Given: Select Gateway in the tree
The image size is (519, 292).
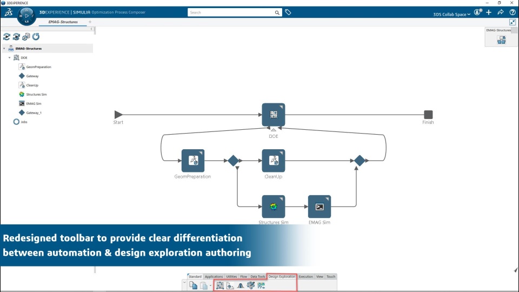Looking at the screenshot, I should 32,76.
